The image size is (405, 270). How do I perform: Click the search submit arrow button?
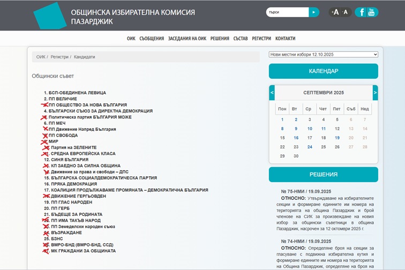(x=314, y=12)
